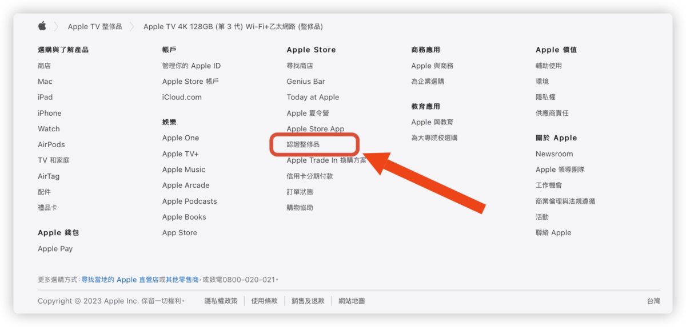Go to 禮品卡 link
686x327 pixels.
(47, 208)
